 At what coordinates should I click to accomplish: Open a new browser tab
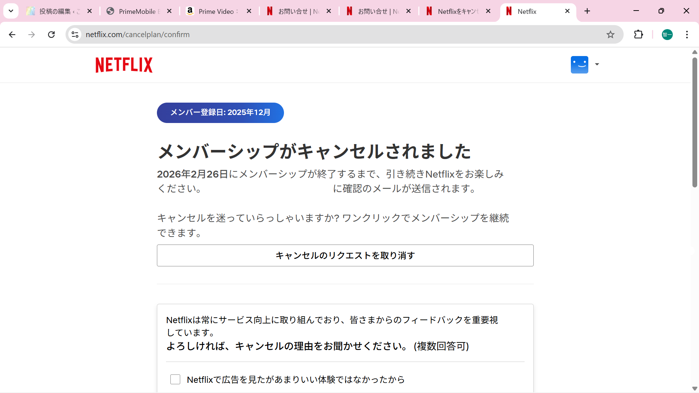point(587,11)
